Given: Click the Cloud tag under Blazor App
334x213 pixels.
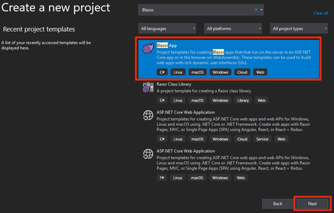Looking at the screenshot, I should pos(242,72).
